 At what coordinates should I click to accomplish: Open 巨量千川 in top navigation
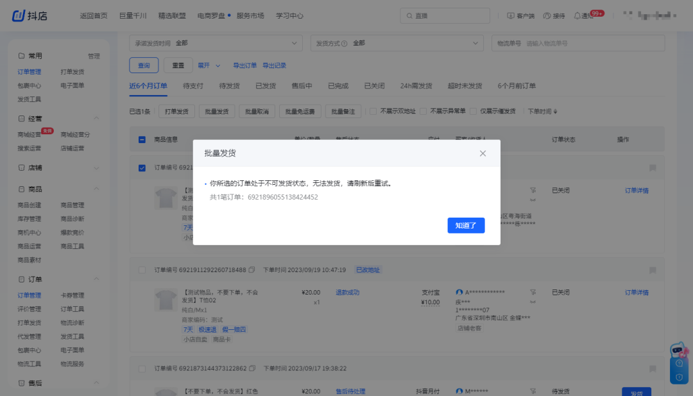(x=133, y=15)
